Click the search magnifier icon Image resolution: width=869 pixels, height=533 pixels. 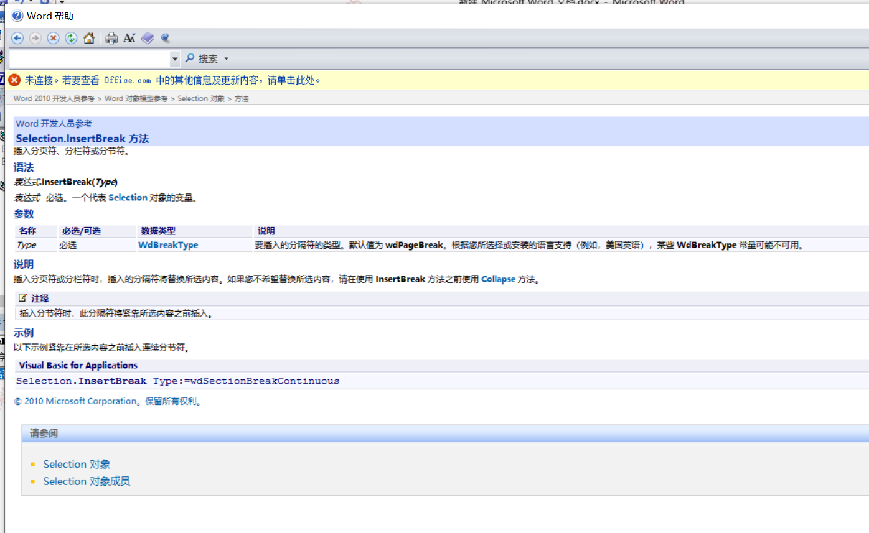pyautogui.click(x=189, y=58)
